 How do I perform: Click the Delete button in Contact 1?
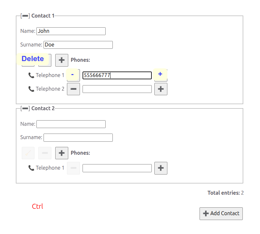[x=33, y=59]
